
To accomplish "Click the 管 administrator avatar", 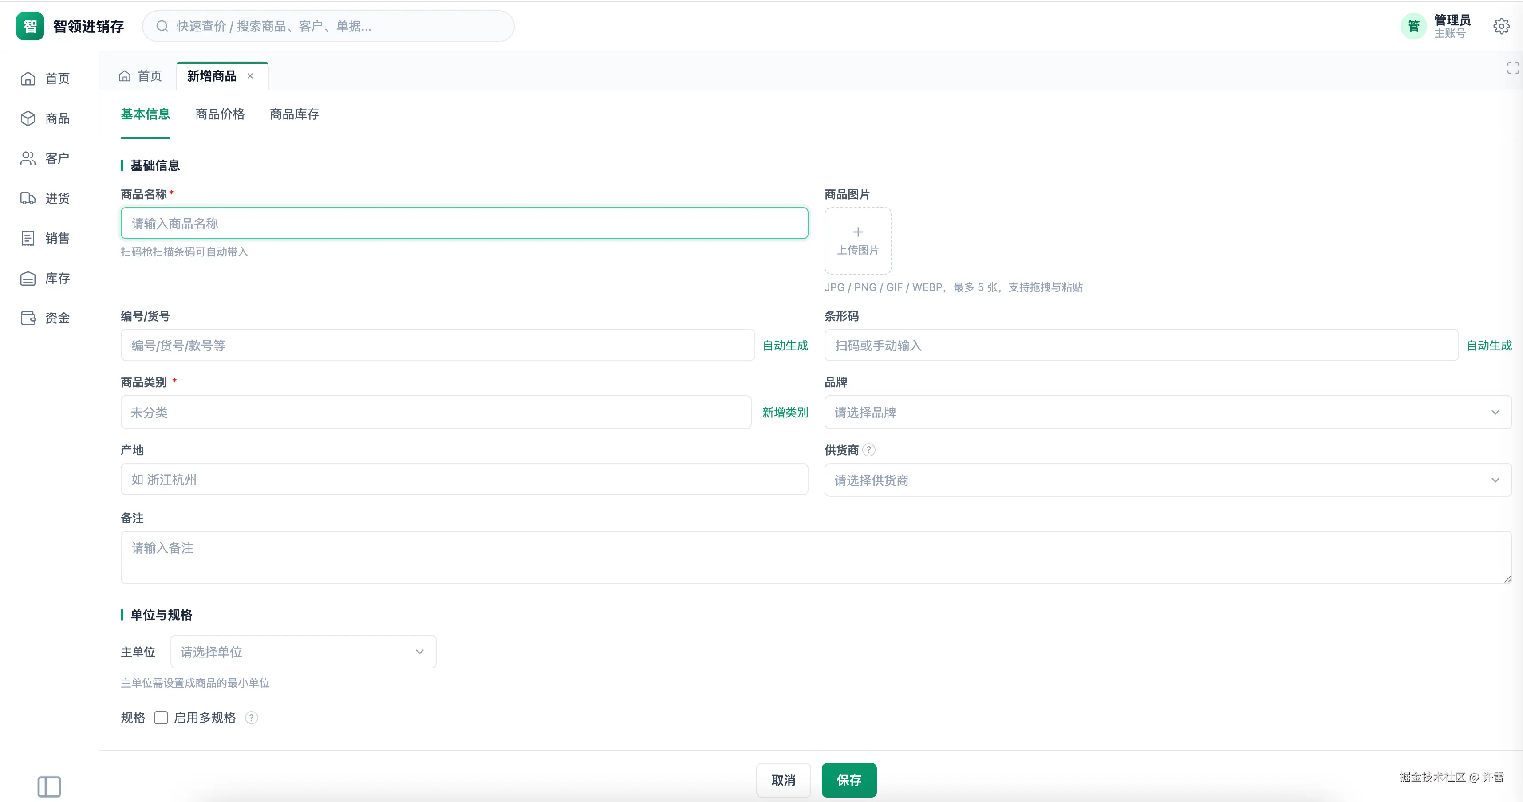I will (1414, 26).
